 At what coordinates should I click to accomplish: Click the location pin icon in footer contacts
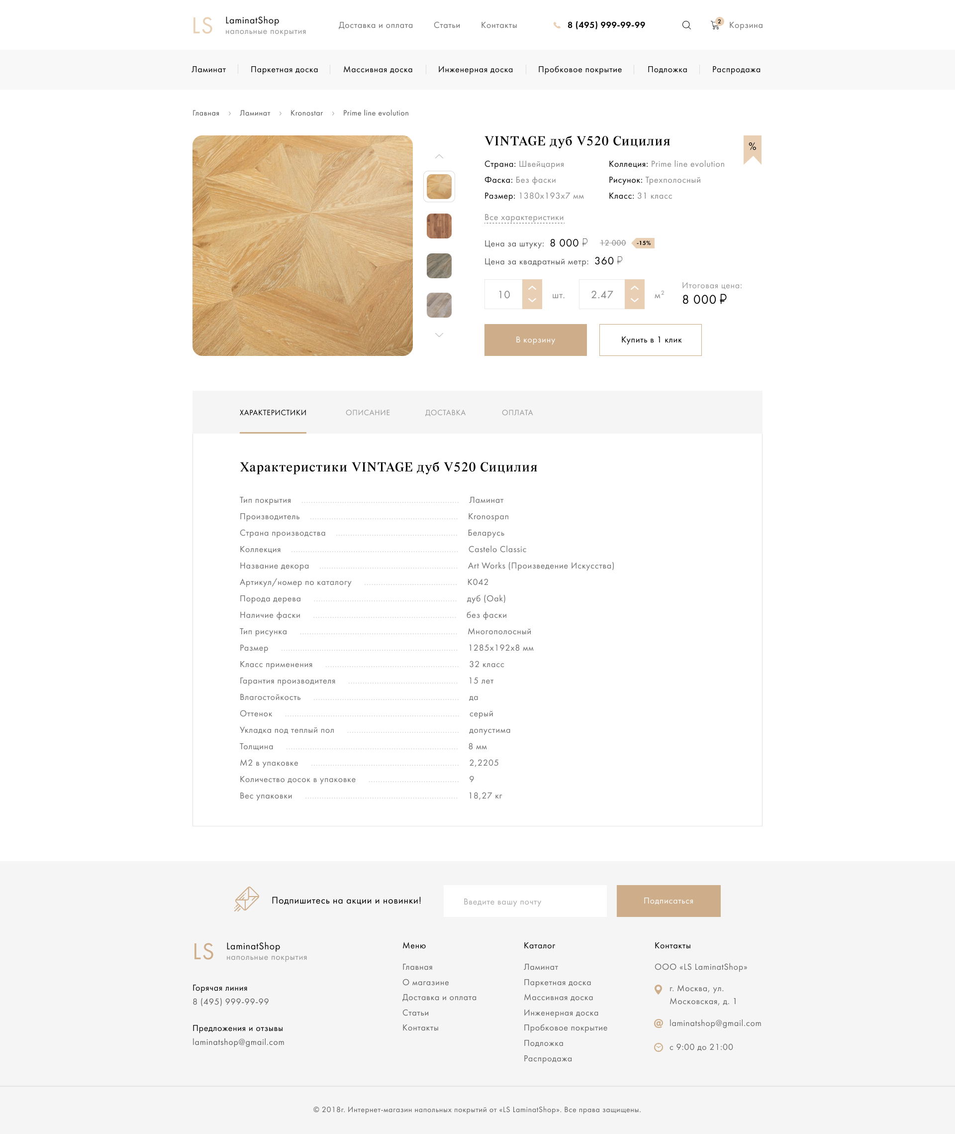click(659, 989)
